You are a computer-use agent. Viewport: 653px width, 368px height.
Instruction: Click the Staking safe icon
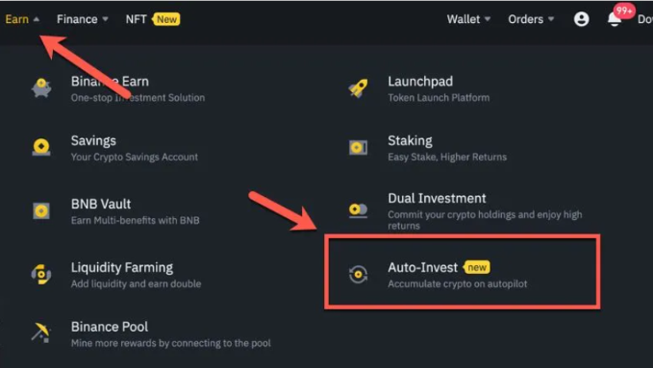pos(358,147)
